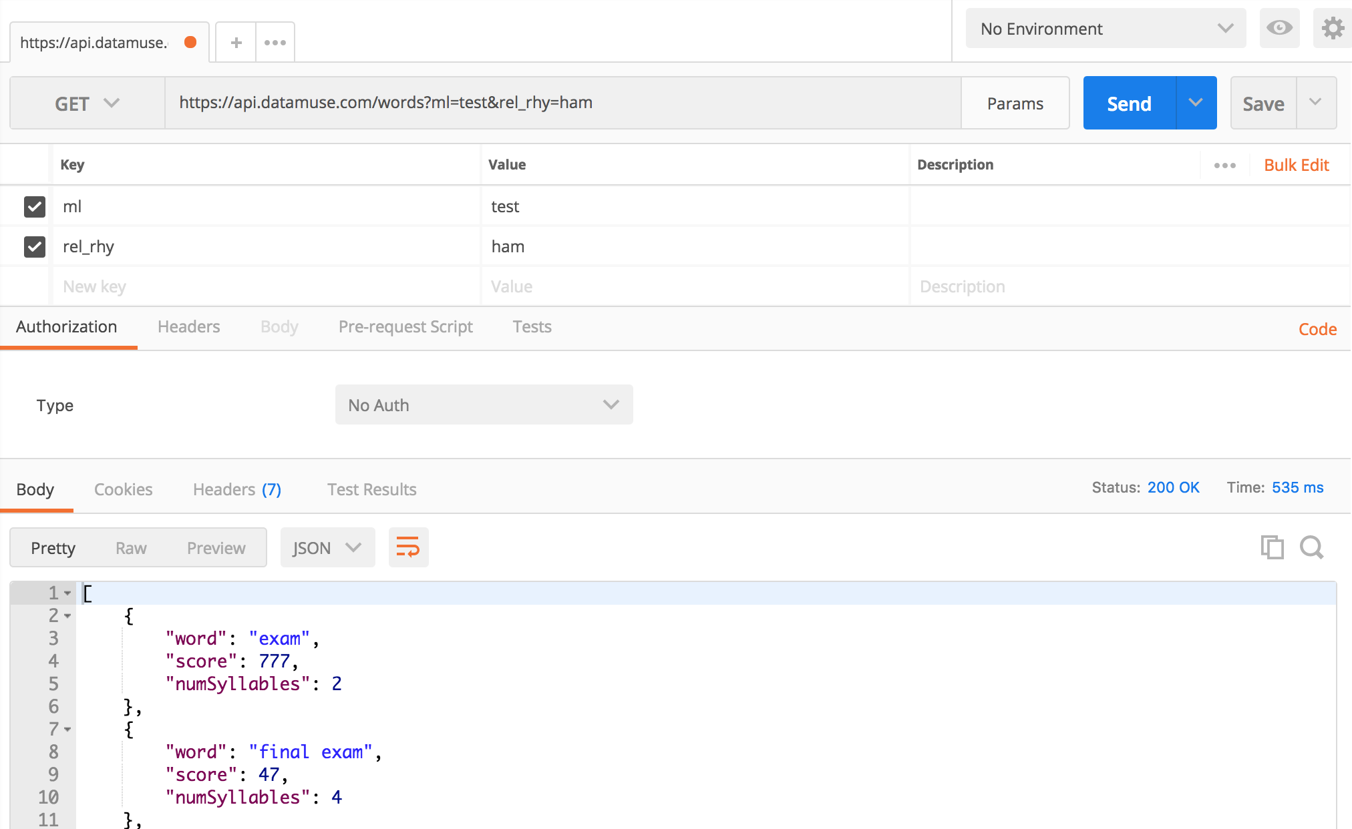Screen dimensions: 1352x829
Task: Open the GET method dropdown
Action: click(87, 103)
